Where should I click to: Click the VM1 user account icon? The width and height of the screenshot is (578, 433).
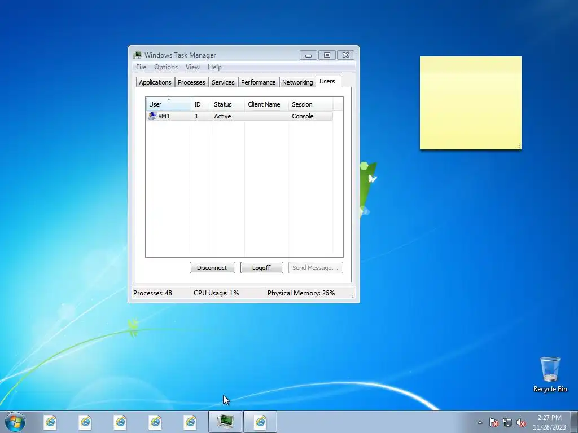[152, 116]
